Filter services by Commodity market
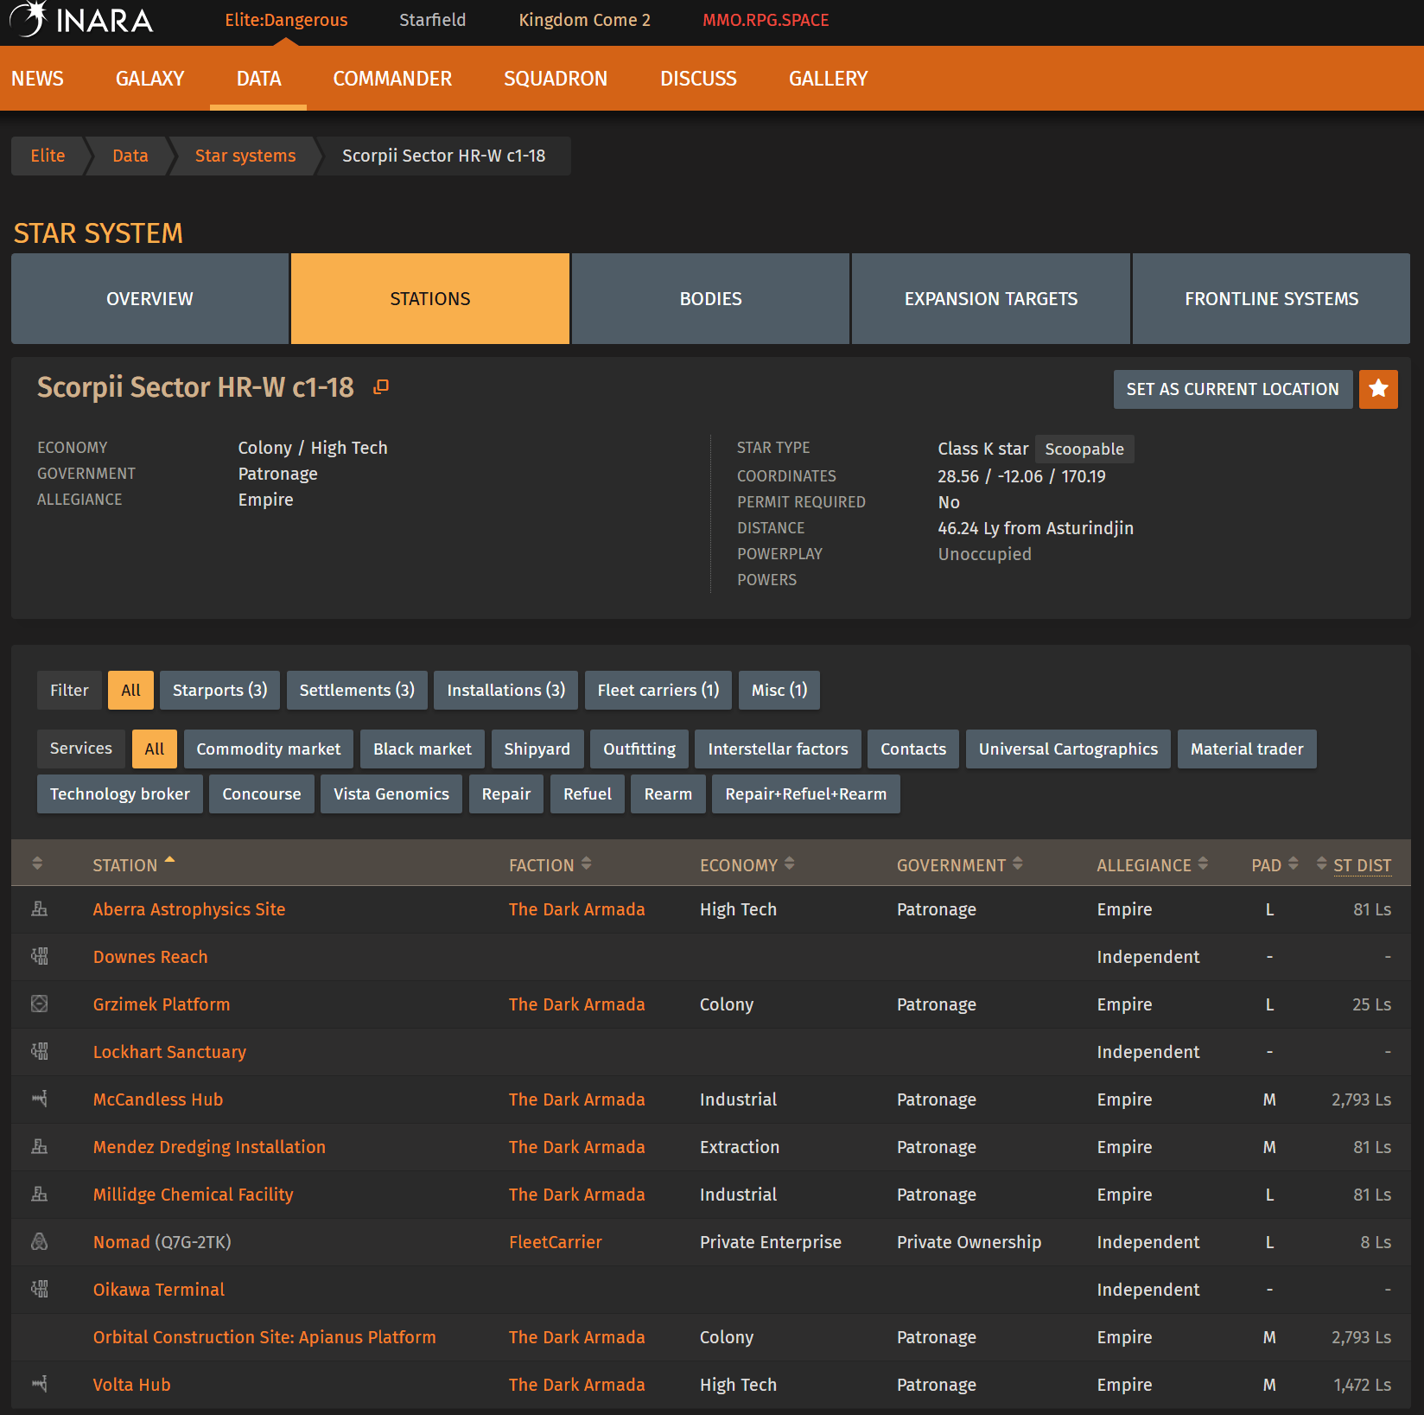This screenshot has width=1424, height=1415. point(268,749)
